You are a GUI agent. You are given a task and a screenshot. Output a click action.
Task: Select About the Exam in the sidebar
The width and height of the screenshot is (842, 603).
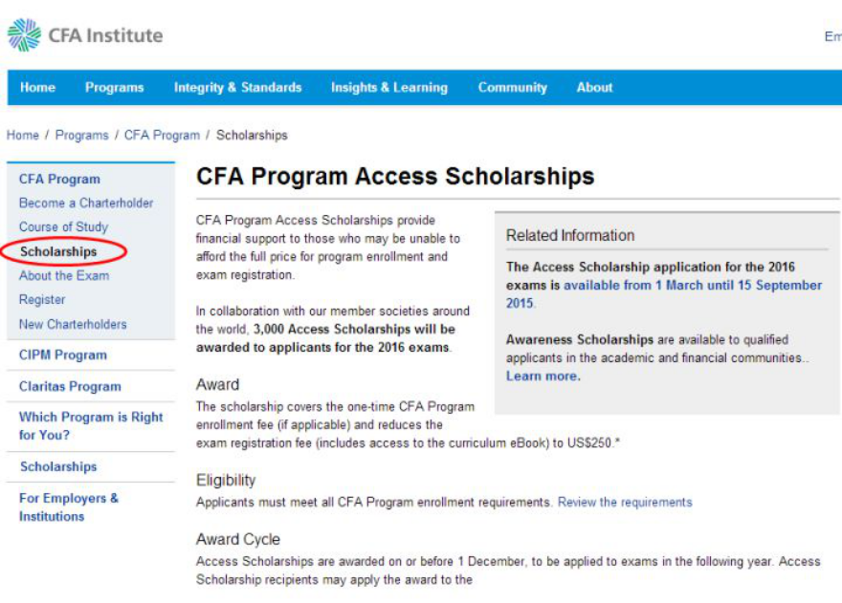[63, 275]
